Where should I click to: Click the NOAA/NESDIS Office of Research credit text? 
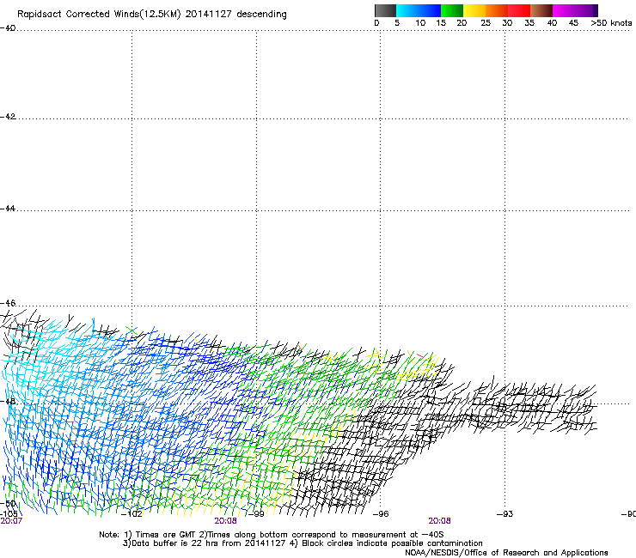click(x=506, y=553)
